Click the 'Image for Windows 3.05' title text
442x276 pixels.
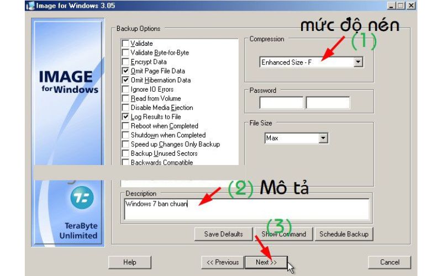click(x=76, y=6)
